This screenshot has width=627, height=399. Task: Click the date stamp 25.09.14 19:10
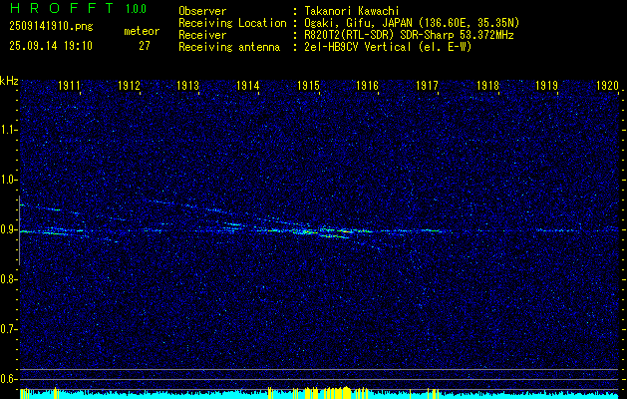(51, 46)
